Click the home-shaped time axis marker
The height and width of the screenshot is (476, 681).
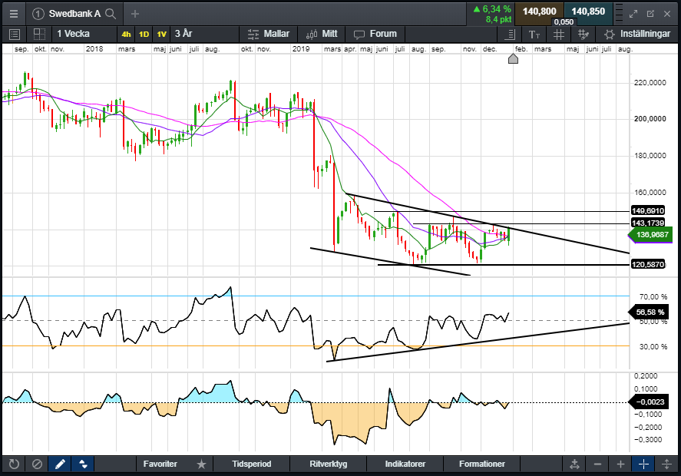pyautogui.click(x=513, y=58)
